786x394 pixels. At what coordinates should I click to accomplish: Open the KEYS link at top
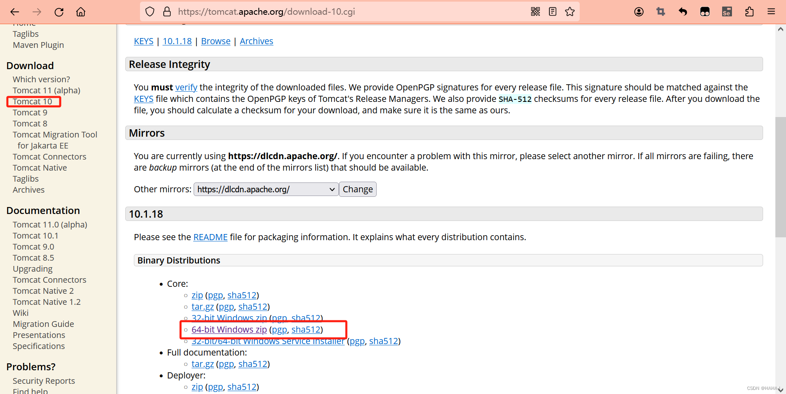click(x=144, y=41)
